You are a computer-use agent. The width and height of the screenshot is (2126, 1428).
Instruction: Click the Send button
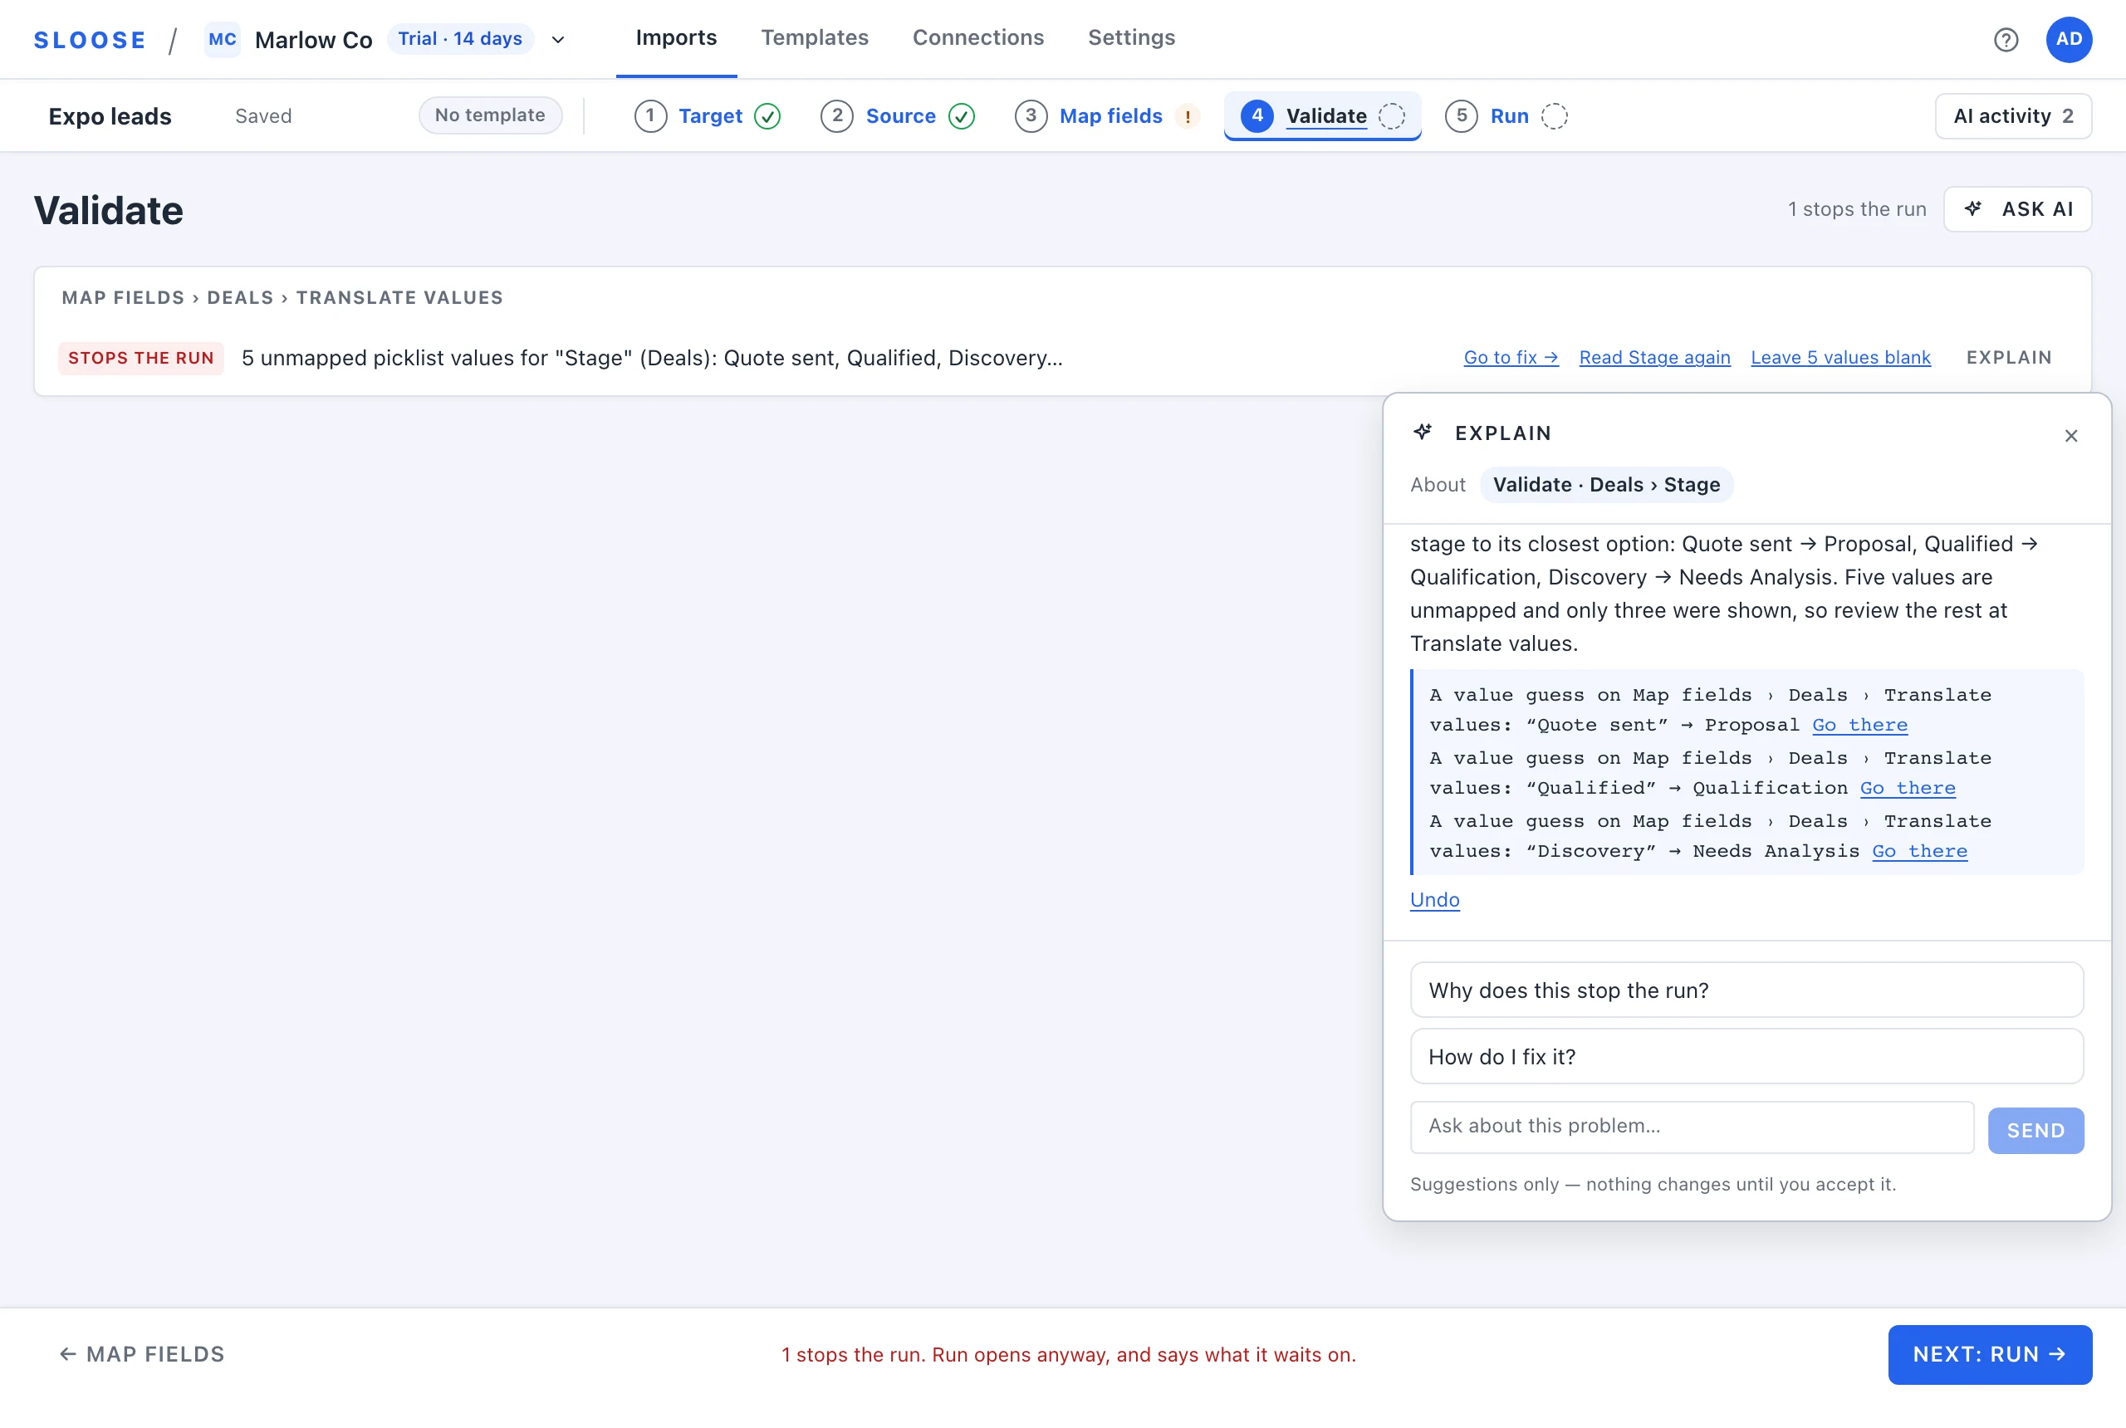pyautogui.click(x=2035, y=1130)
